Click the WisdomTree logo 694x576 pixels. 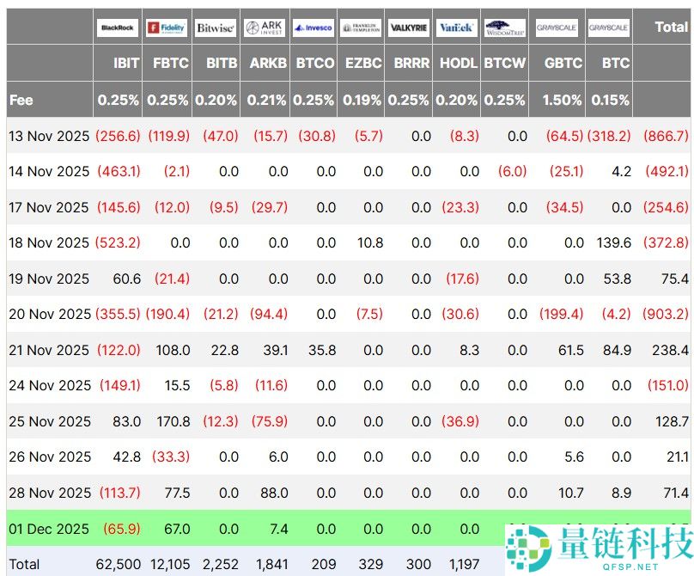505,27
